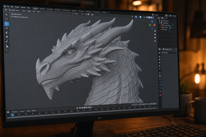Open the Object Mode dropdown

coord(15,10)
